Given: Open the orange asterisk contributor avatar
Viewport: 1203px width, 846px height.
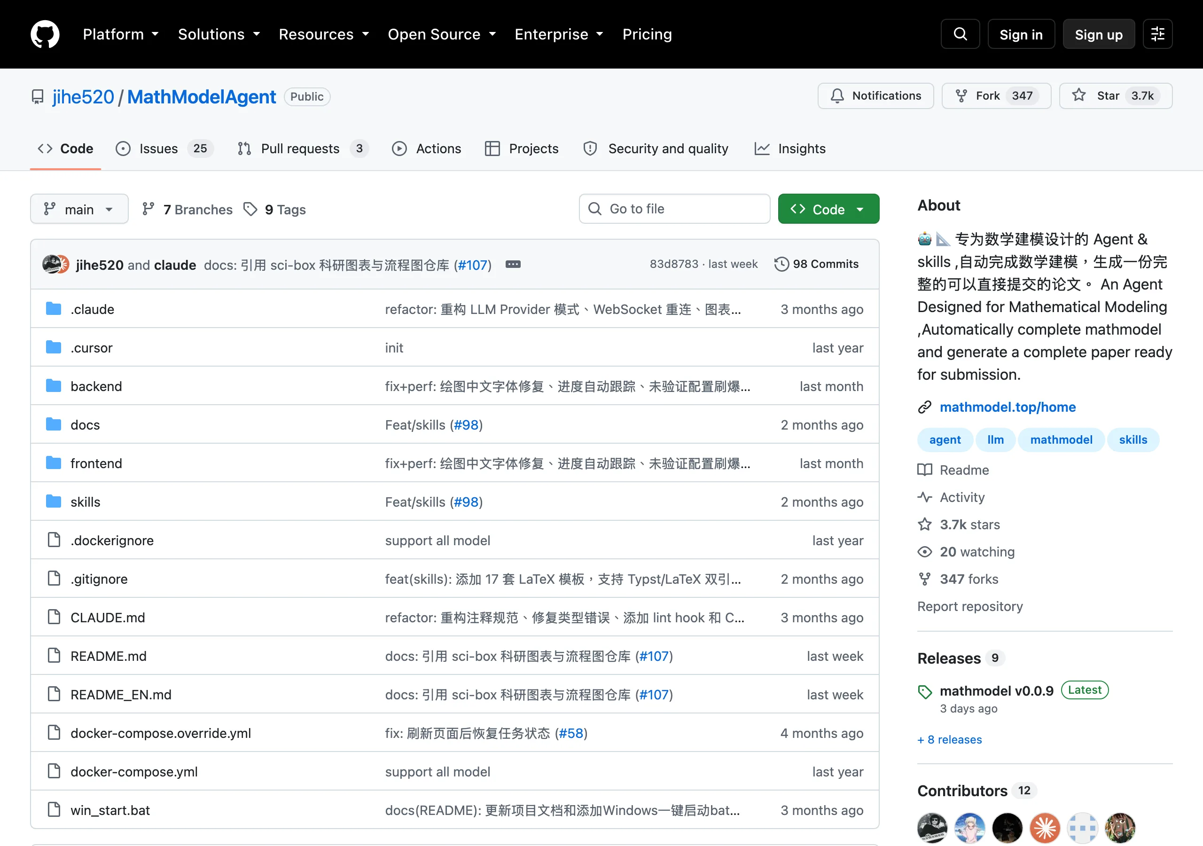Looking at the screenshot, I should coord(1045,828).
